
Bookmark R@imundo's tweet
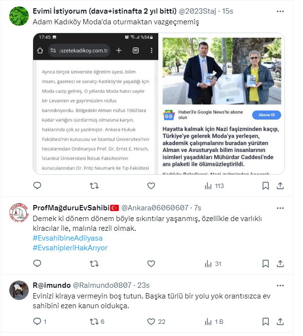[265, 322]
